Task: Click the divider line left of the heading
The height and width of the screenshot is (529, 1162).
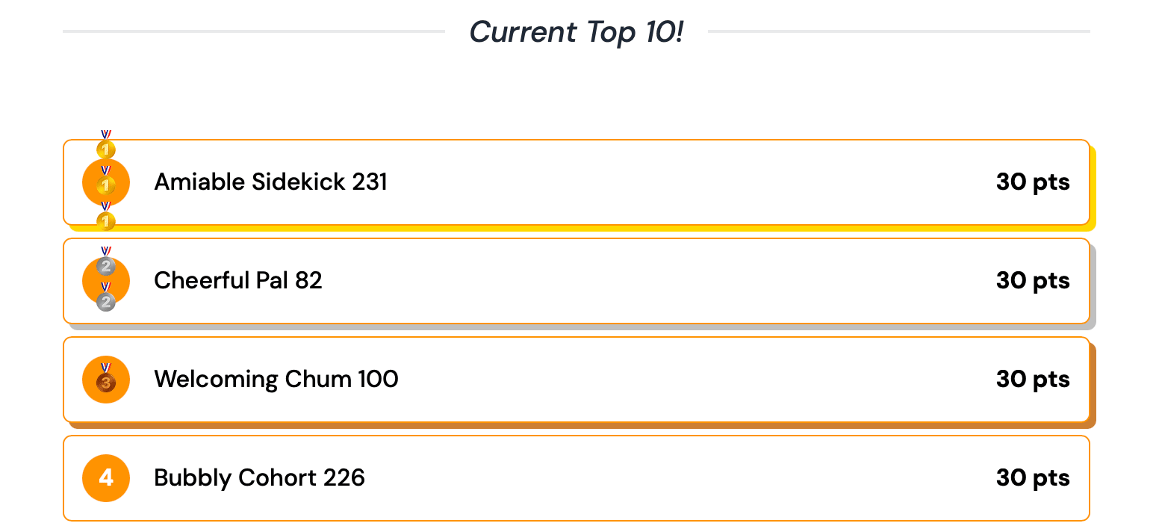Action: [x=254, y=31]
